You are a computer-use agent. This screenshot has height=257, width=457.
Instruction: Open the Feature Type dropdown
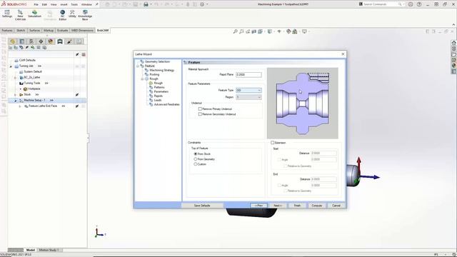coord(248,91)
